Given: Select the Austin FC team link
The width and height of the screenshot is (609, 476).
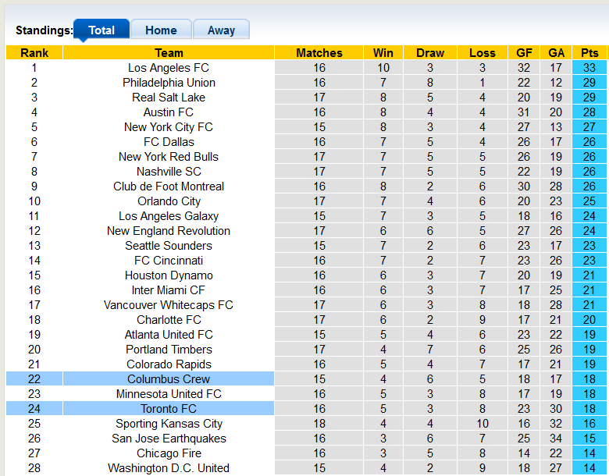Looking at the screenshot, I should [169, 112].
